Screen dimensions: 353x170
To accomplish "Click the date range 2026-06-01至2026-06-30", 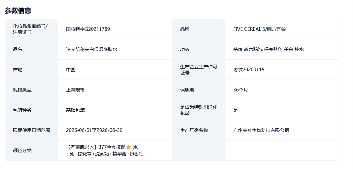I will point(94,130).
